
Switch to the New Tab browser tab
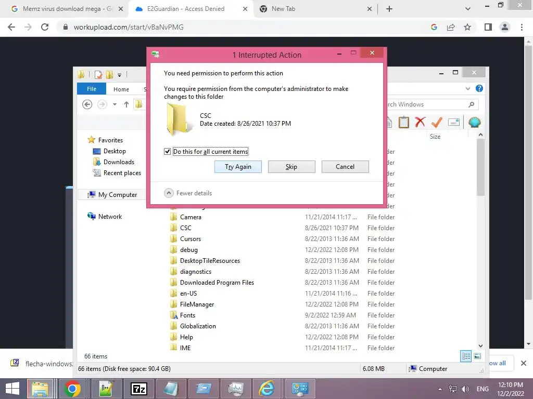pyautogui.click(x=315, y=9)
